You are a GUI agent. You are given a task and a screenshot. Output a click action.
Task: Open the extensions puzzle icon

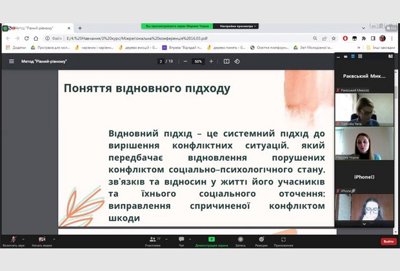pyautogui.click(x=364, y=38)
